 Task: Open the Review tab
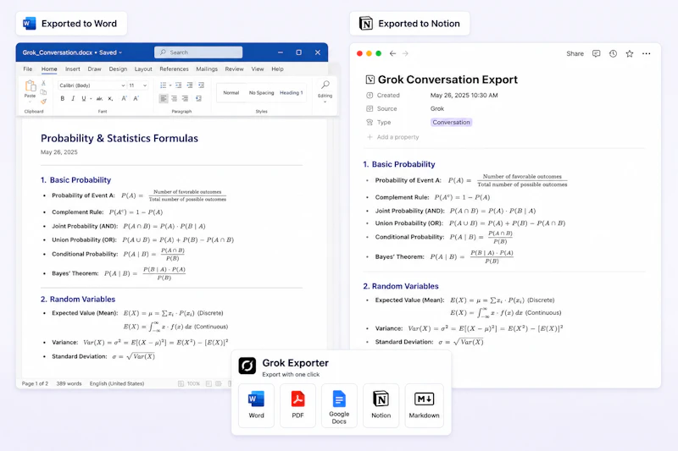click(234, 69)
